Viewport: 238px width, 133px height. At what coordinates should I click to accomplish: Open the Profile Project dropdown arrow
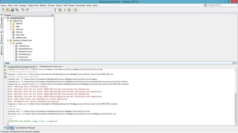78,10
